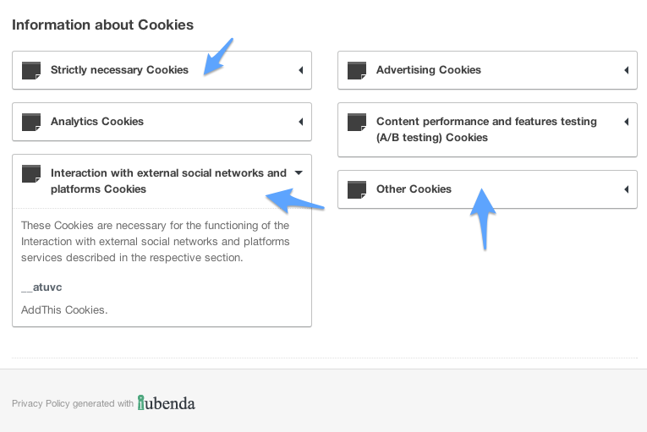Screen dimensions: 647x432
Task: Open the Strictly necessary Cookies heading
Action: click(119, 70)
